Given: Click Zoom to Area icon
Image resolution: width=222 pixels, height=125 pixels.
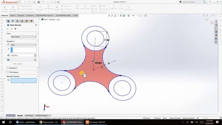Looking at the screenshot, I should point(112,16).
